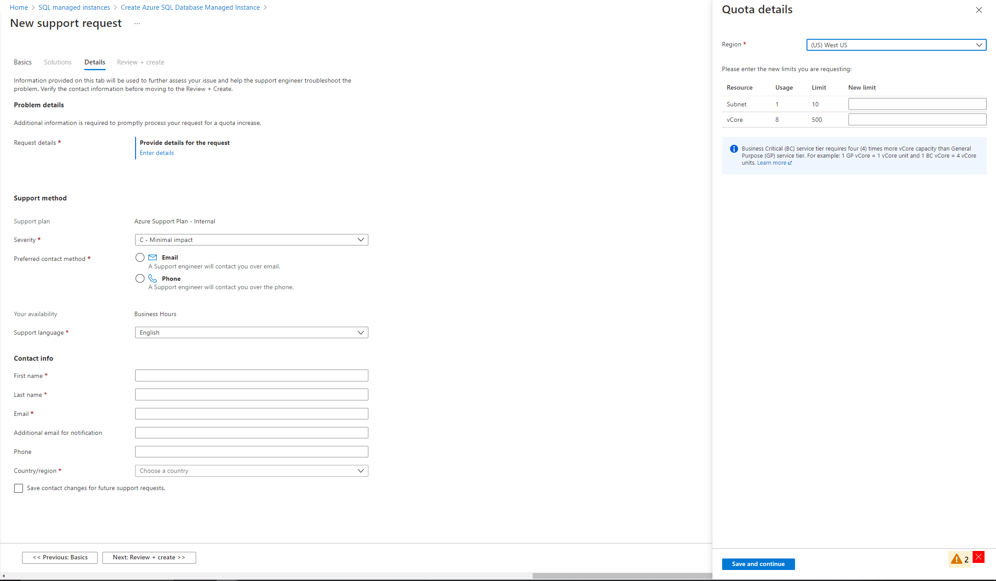Select the Email radio button

(x=139, y=258)
